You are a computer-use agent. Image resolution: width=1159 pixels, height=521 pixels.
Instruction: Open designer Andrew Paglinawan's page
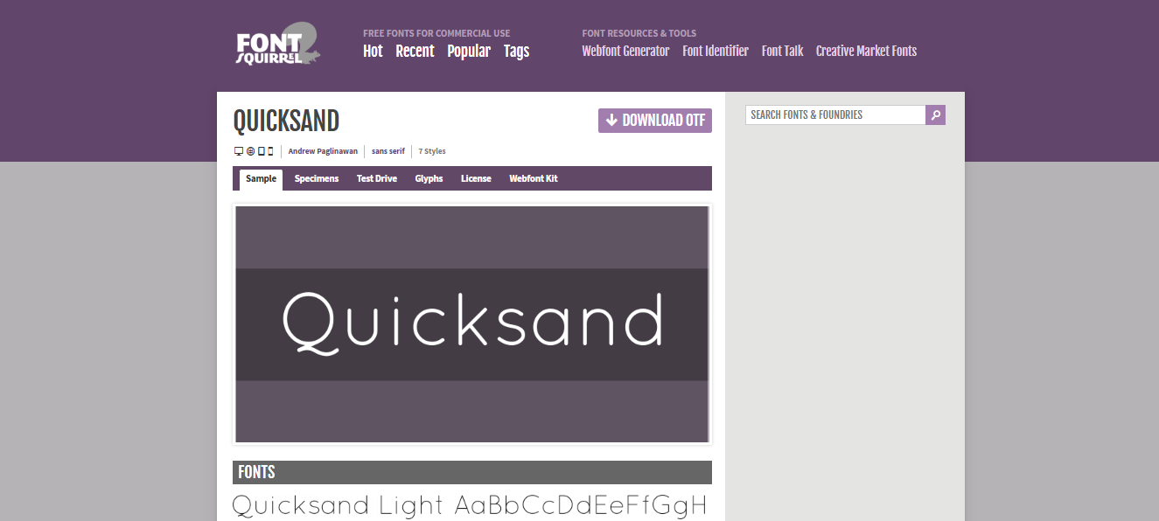[x=323, y=151]
